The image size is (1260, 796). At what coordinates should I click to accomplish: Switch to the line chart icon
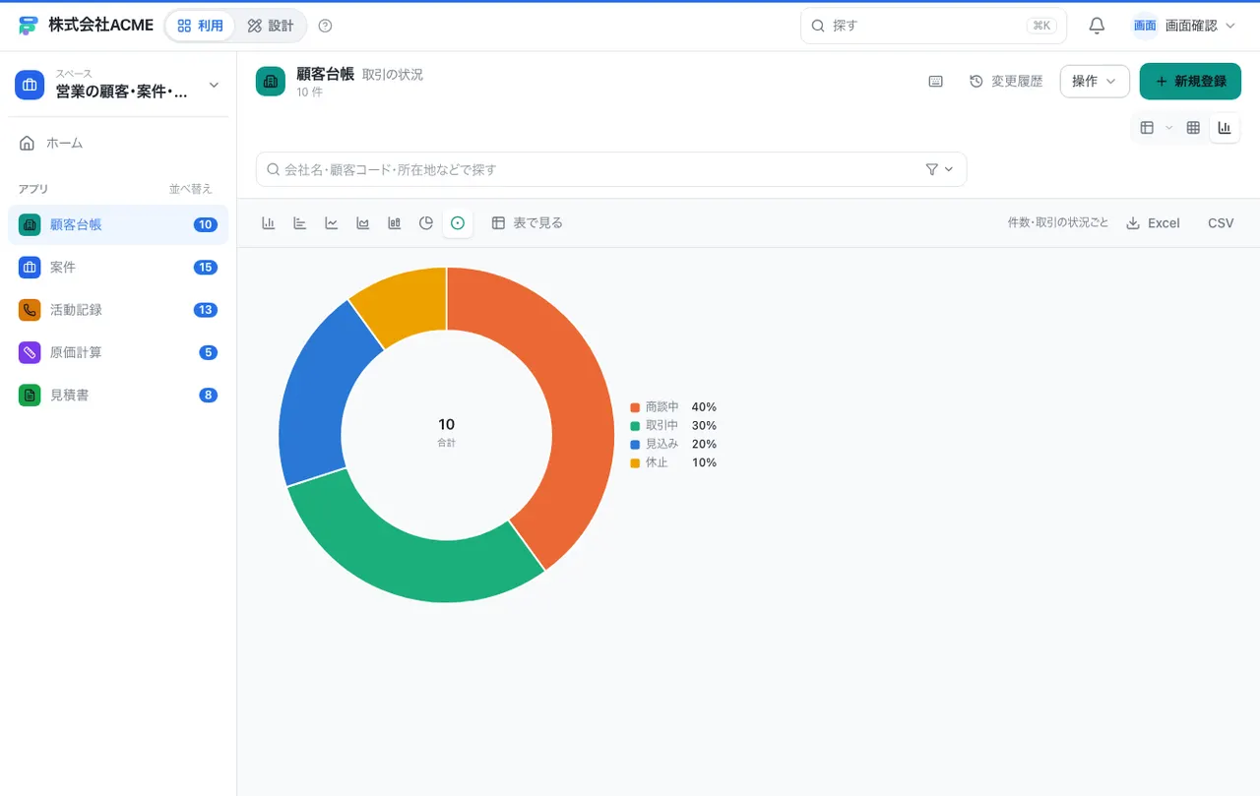point(331,223)
